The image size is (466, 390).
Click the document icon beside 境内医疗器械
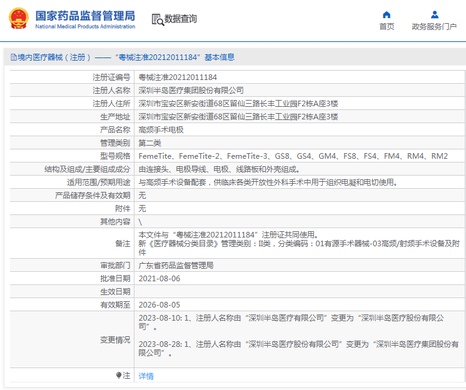click(13, 57)
